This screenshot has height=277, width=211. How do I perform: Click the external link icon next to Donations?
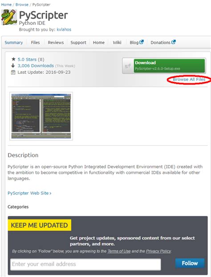174,42
